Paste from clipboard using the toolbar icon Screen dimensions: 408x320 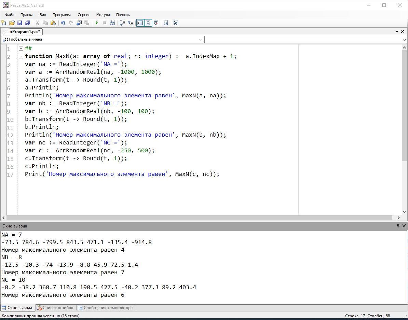point(53,23)
